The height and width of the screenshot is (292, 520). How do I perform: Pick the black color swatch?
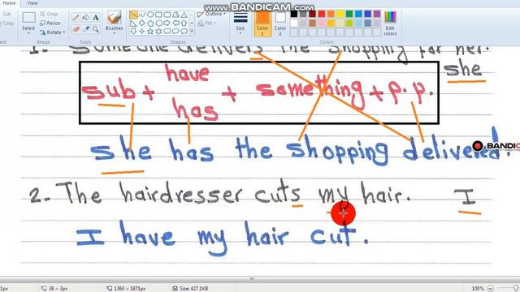click(294, 14)
